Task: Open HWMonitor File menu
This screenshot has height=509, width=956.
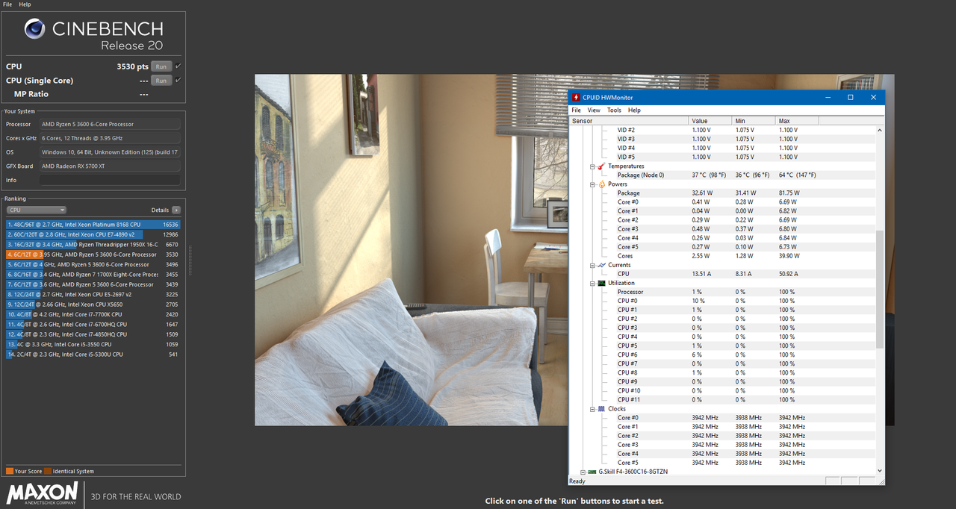Action: click(577, 110)
